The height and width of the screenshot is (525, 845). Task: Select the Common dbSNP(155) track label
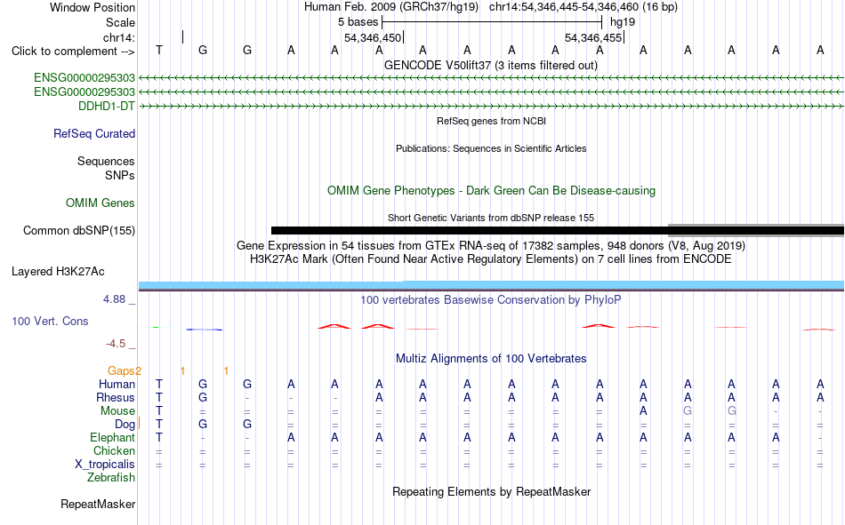click(79, 230)
